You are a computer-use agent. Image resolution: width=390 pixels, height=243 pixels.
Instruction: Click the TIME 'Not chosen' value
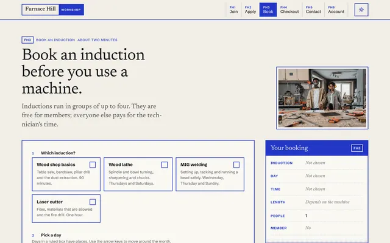coord(315,189)
